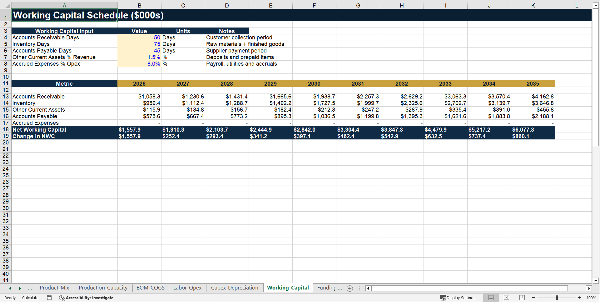
Task: Switch to Page Layout view
Action: (x=506, y=298)
